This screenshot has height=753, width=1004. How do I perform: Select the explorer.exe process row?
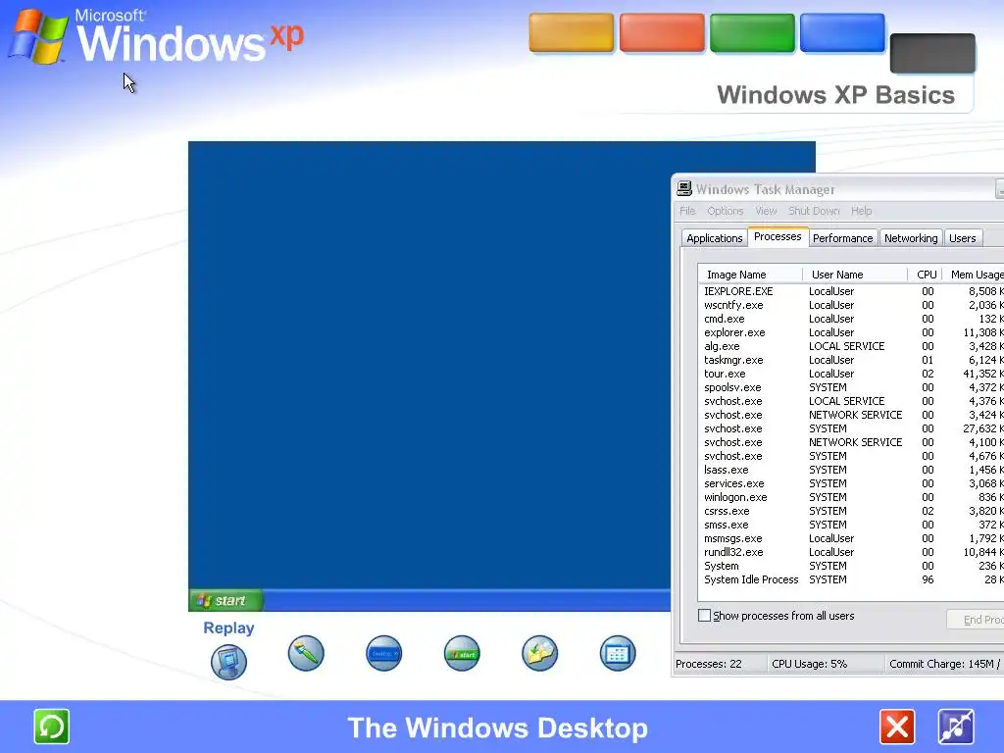pyautogui.click(x=851, y=333)
